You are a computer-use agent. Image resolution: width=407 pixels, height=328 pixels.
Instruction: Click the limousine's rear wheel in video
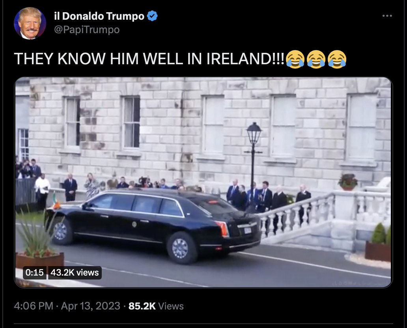181,248
